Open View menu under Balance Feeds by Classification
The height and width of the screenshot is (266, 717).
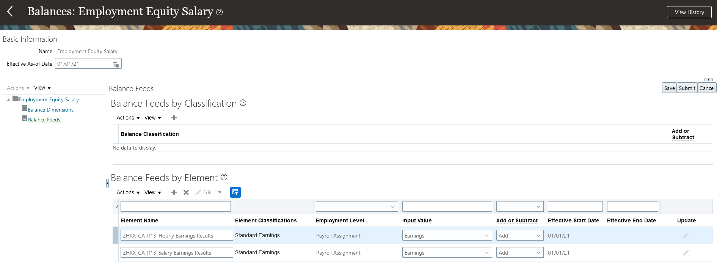(153, 118)
